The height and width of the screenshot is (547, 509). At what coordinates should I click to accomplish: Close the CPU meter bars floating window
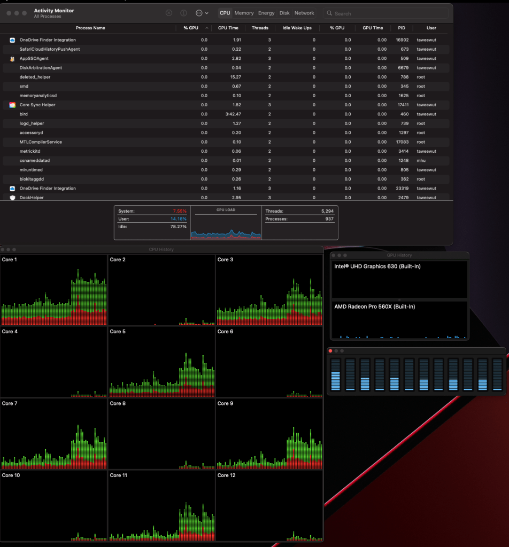(330, 351)
